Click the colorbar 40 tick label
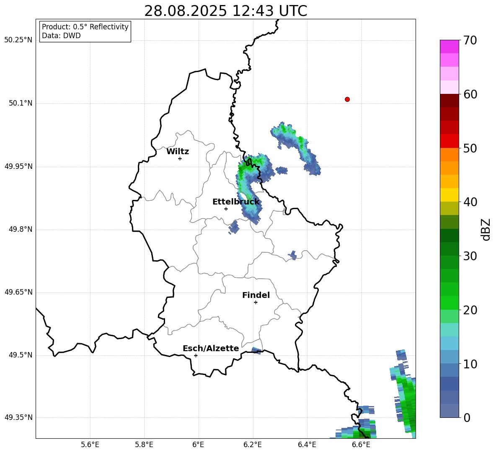 tap(470, 202)
